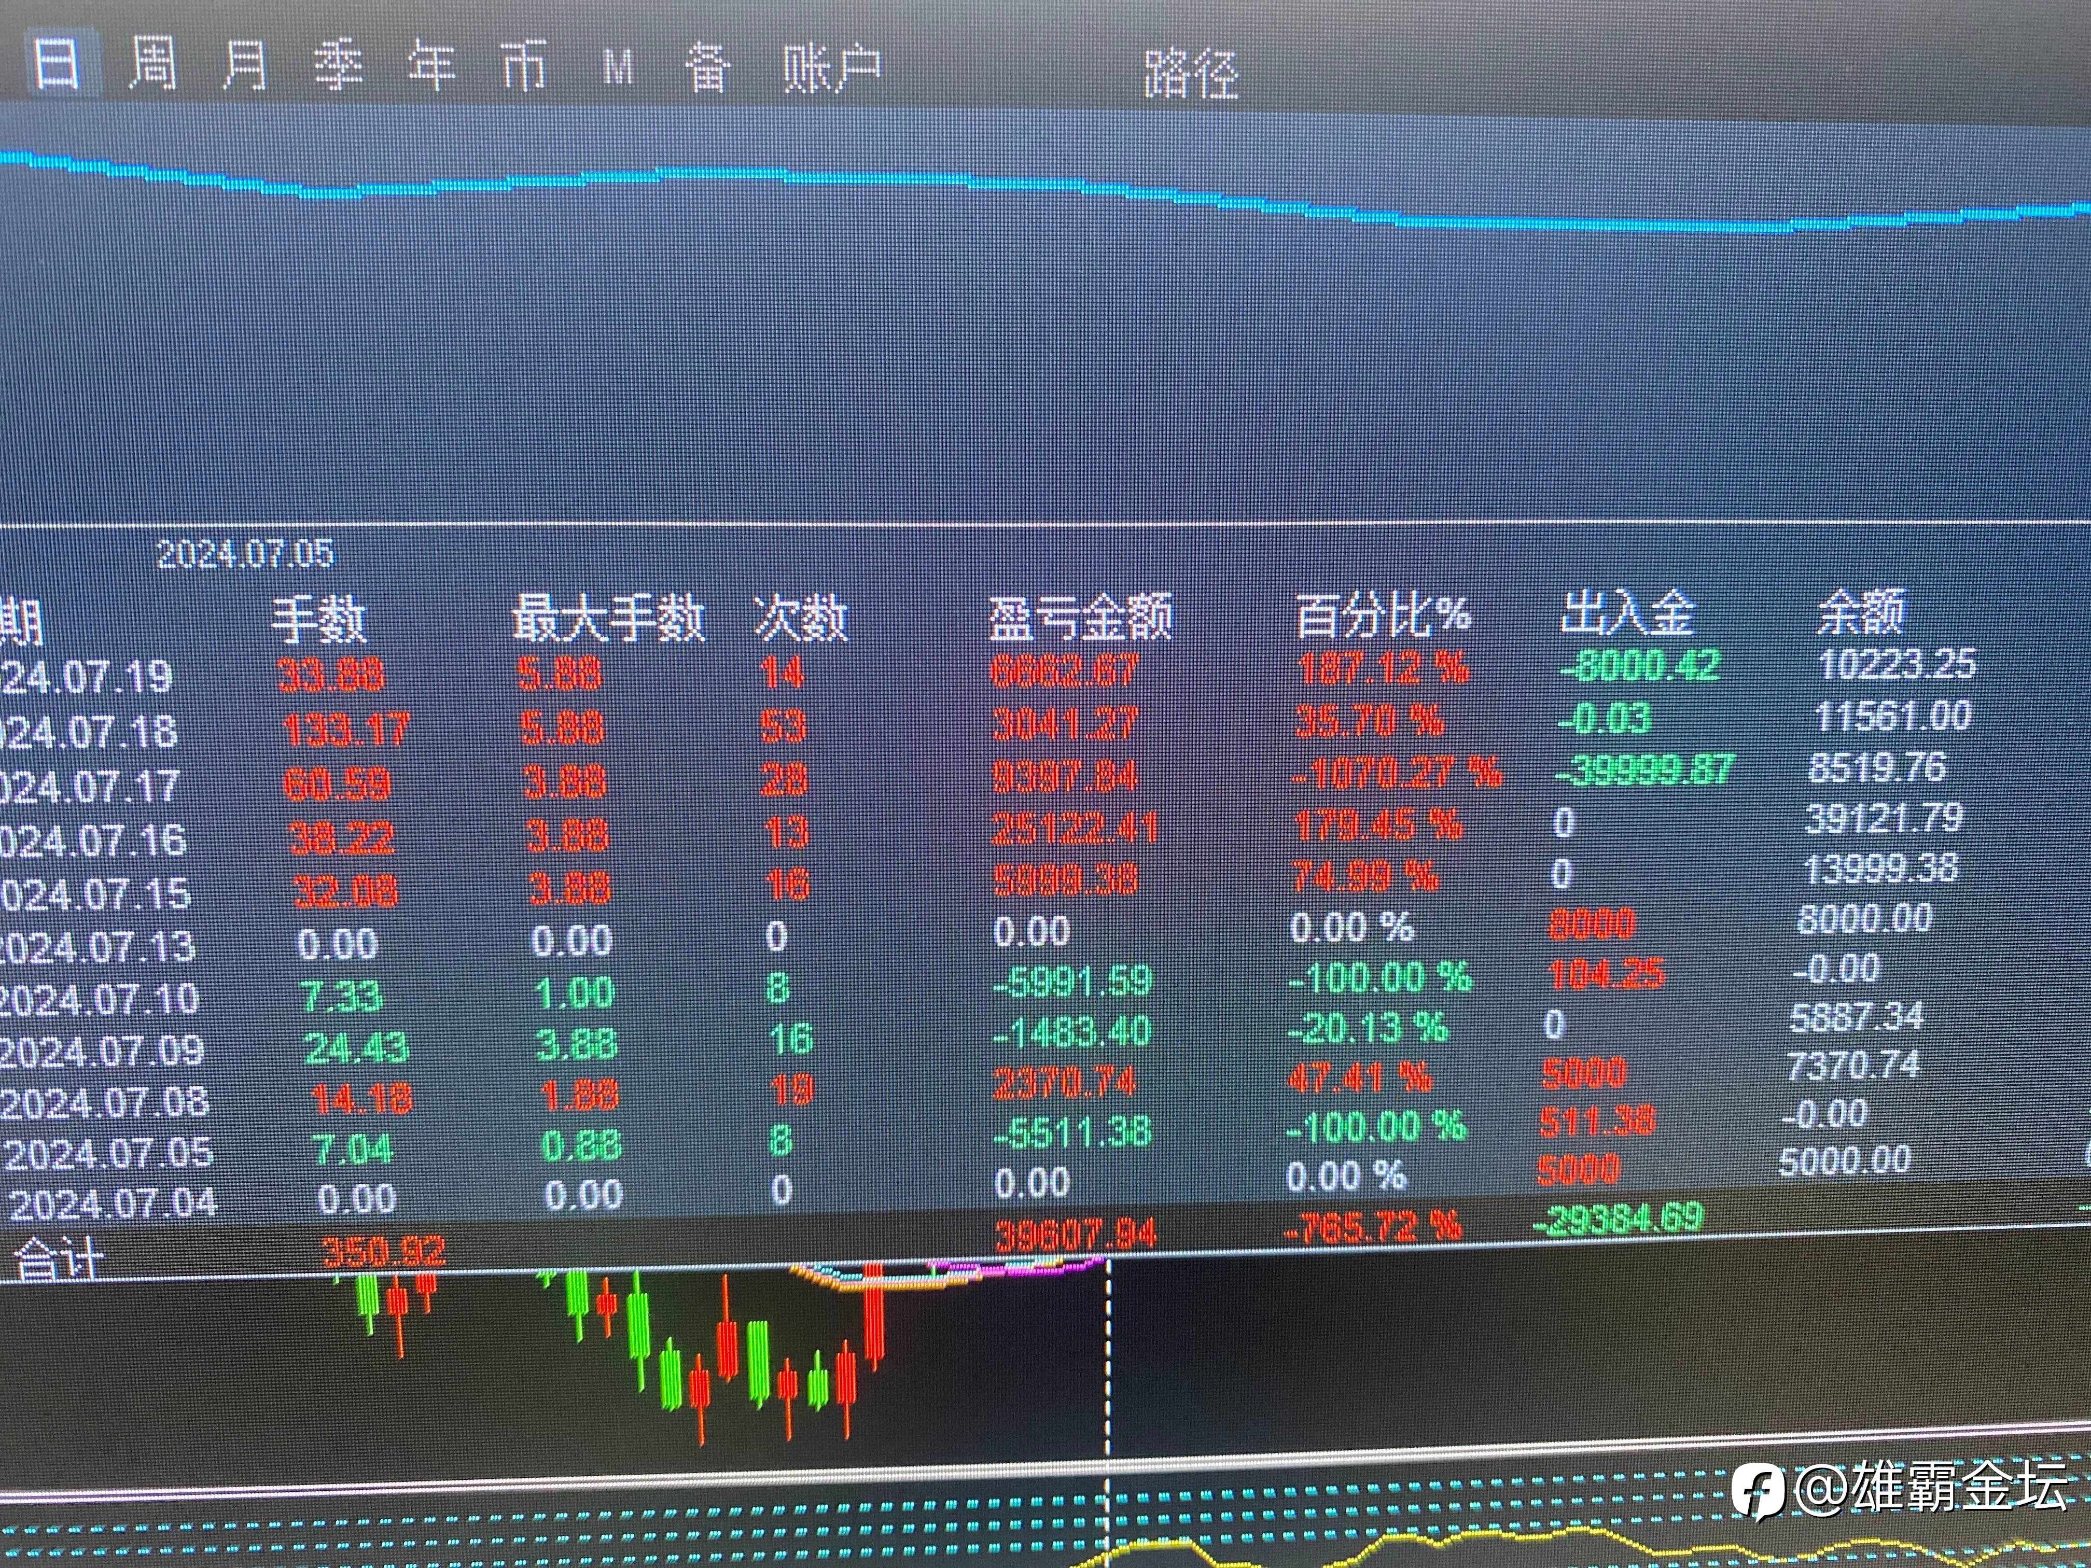
Task: Select the row dated 07.15
Action: tap(979, 881)
